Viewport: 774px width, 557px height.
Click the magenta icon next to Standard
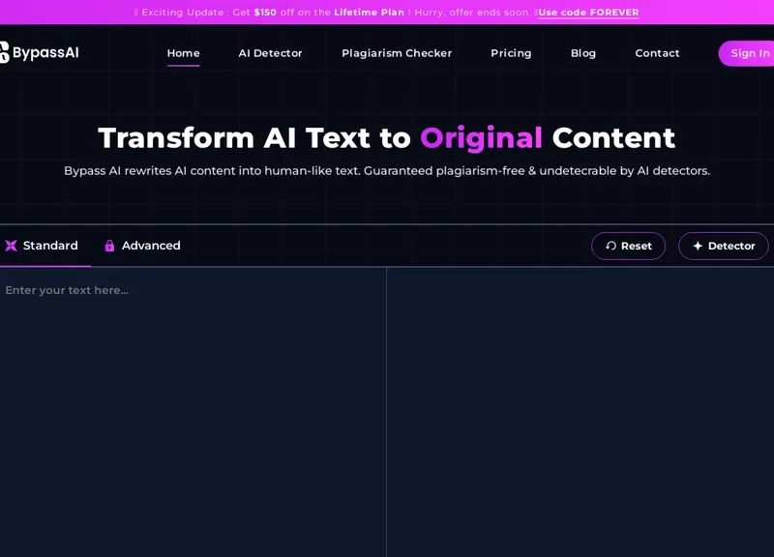pos(11,246)
